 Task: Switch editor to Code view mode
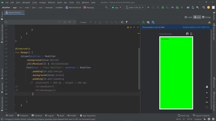[x=188, y=17]
